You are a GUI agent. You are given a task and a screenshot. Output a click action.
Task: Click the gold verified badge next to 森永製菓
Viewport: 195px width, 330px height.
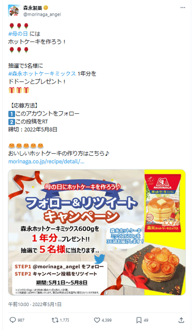46,8
